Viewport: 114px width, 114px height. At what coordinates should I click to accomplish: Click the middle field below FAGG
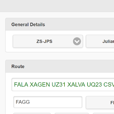tap(72, 113)
